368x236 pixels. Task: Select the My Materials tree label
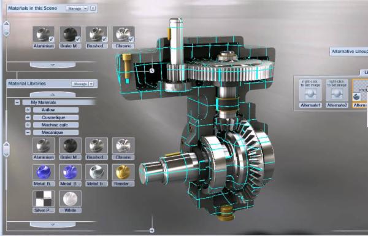44,102
